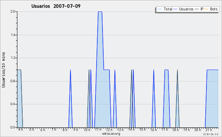Click the chart title Usuarios 2007-07-09
This screenshot has width=222, height=137.
(56, 6)
